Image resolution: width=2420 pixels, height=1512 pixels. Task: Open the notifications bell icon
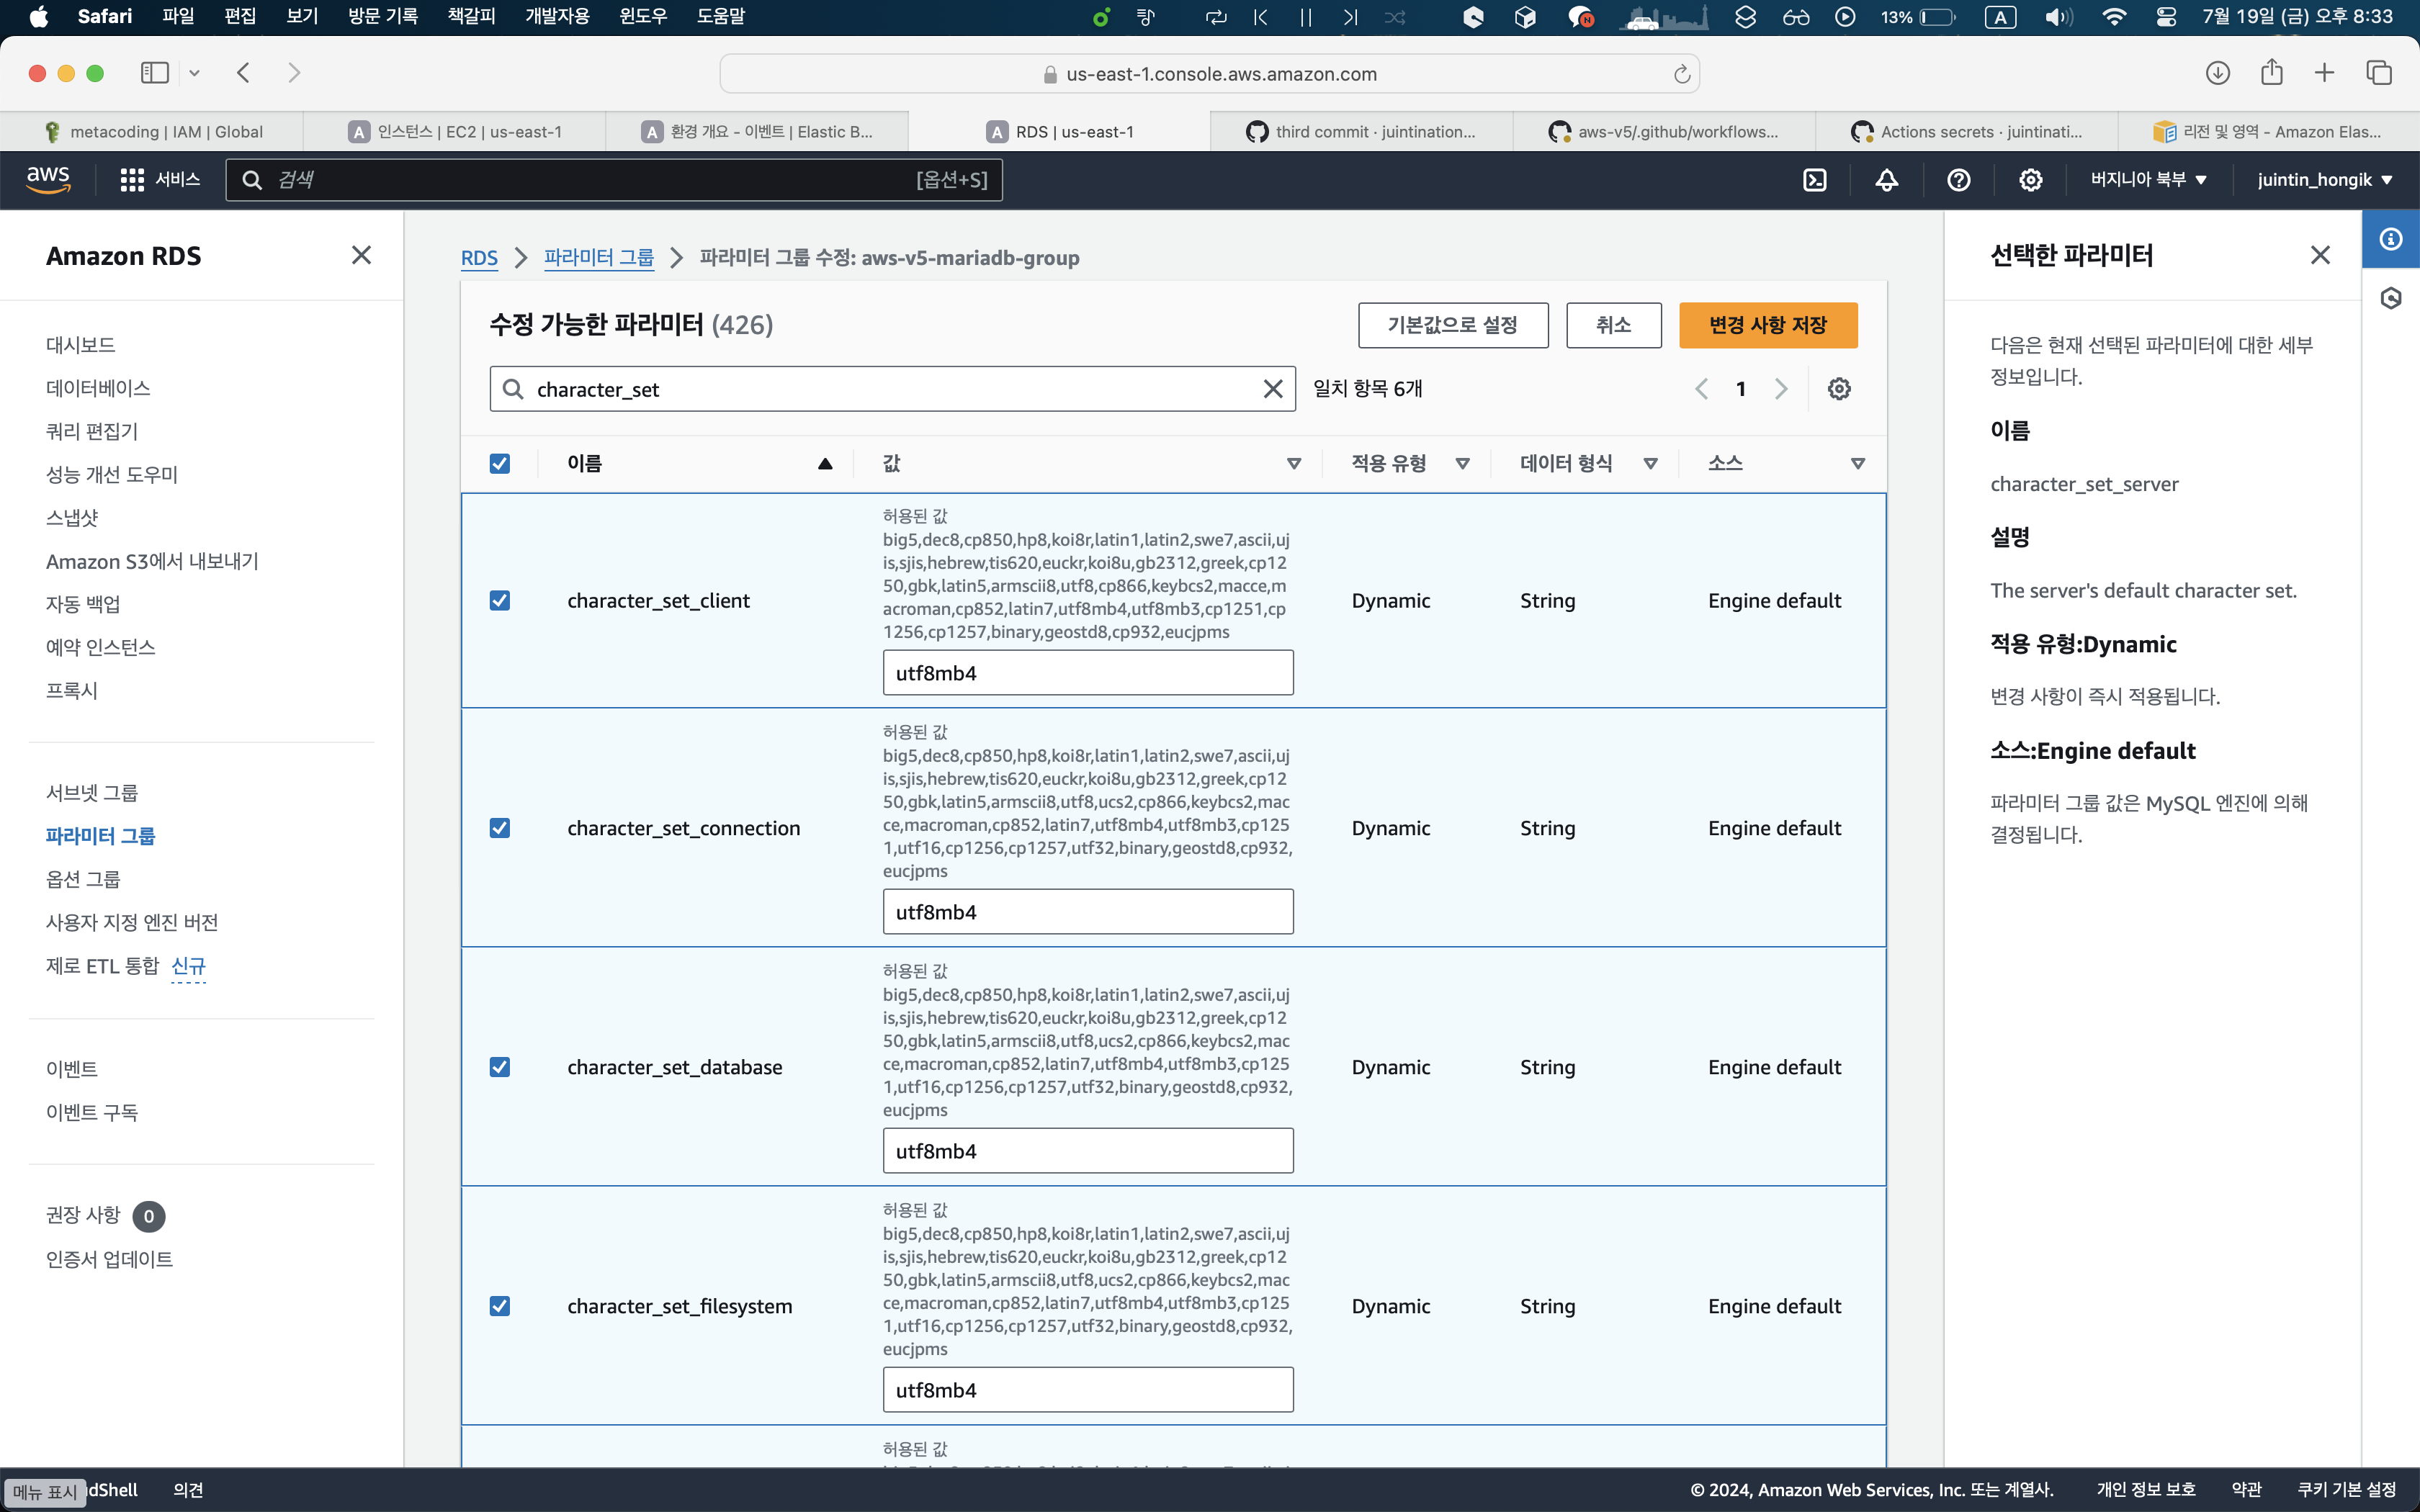(x=1886, y=180)
